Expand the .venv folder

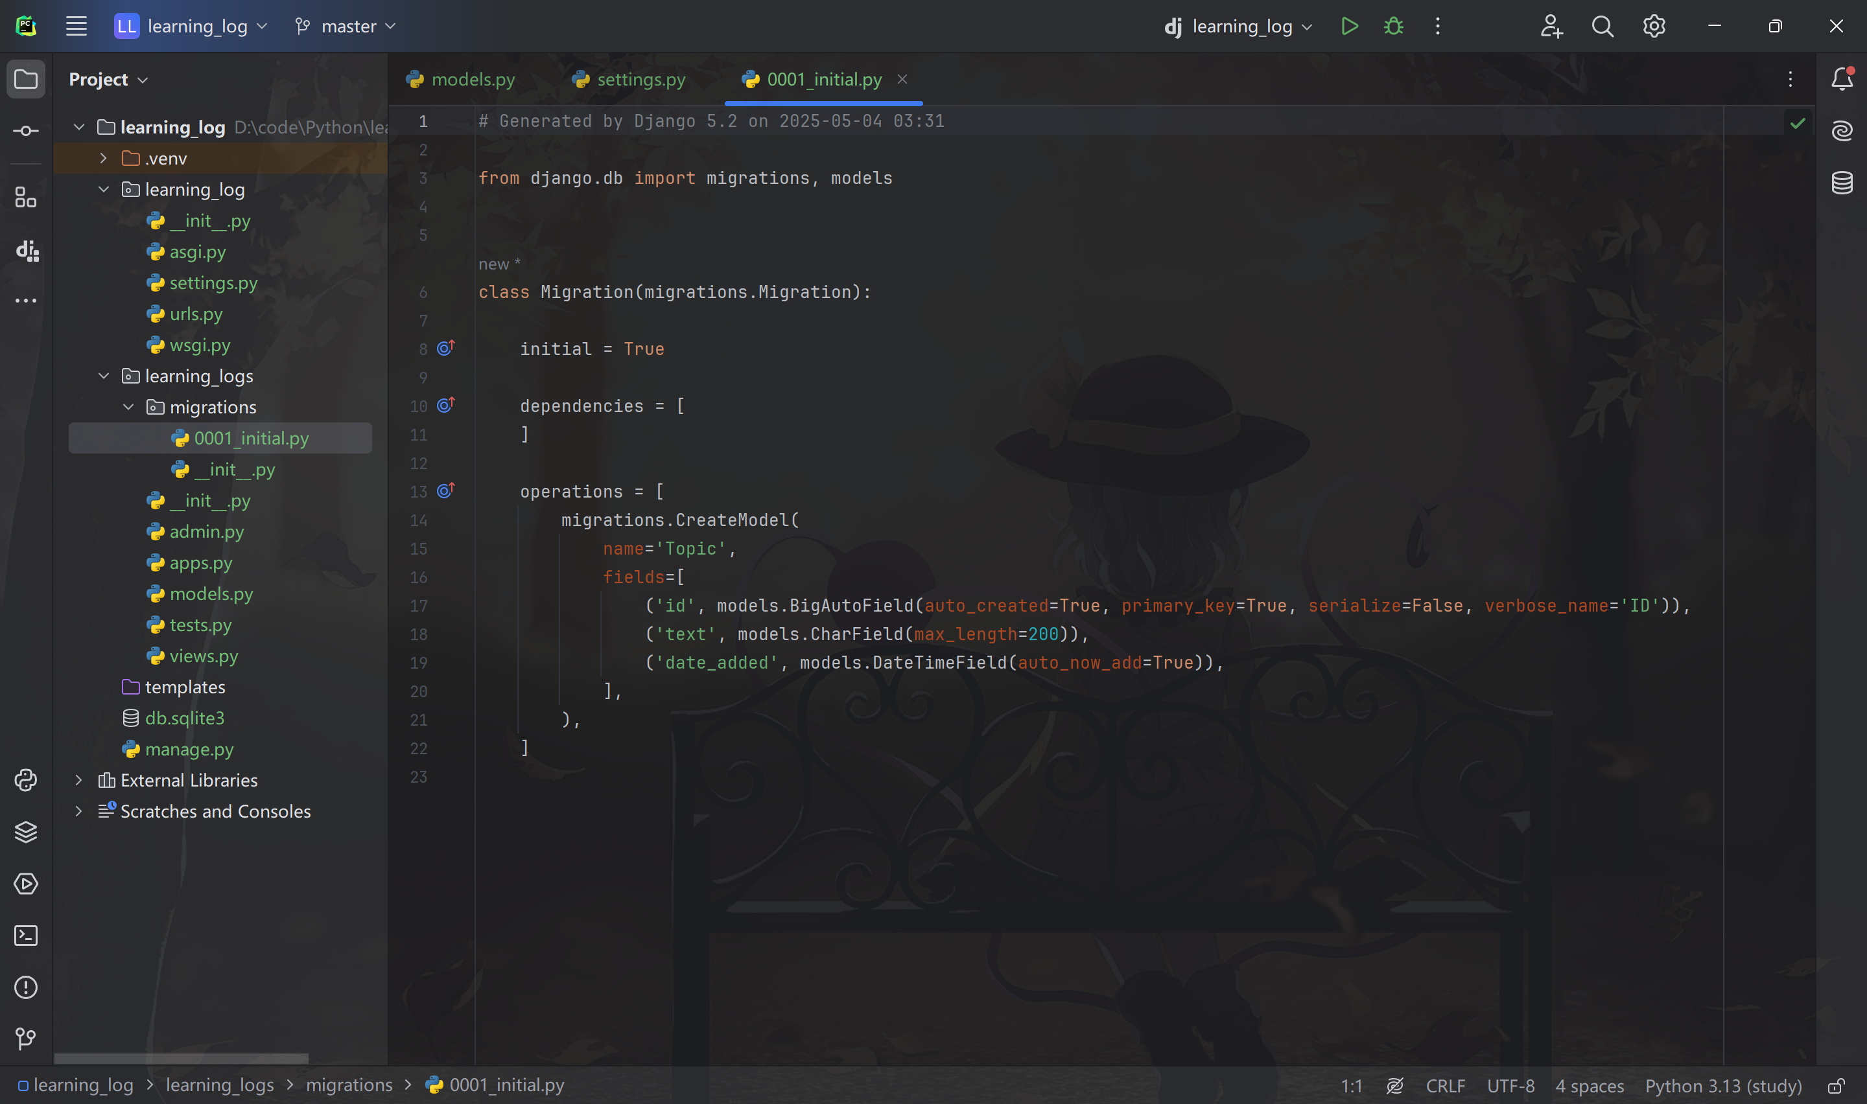(104, 159)
